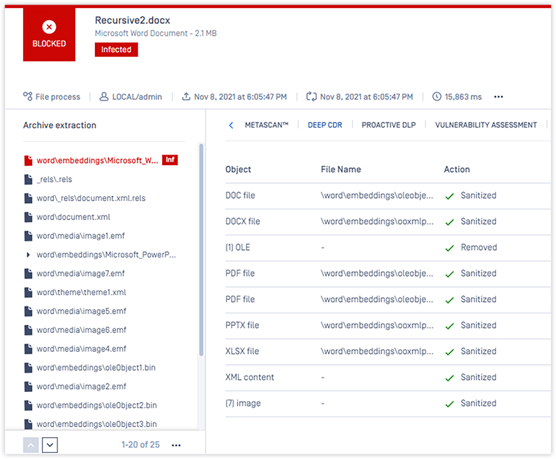Click the file icon beside oleObject1.bin
The image size is (556, 459).
click(x=28, y=367)
